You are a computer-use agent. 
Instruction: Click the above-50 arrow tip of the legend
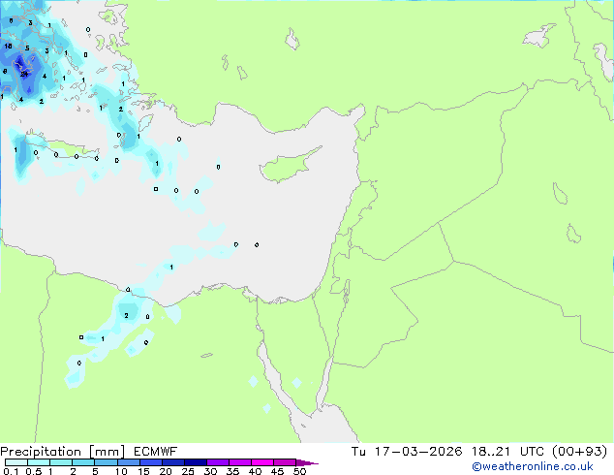click(307, 462)
